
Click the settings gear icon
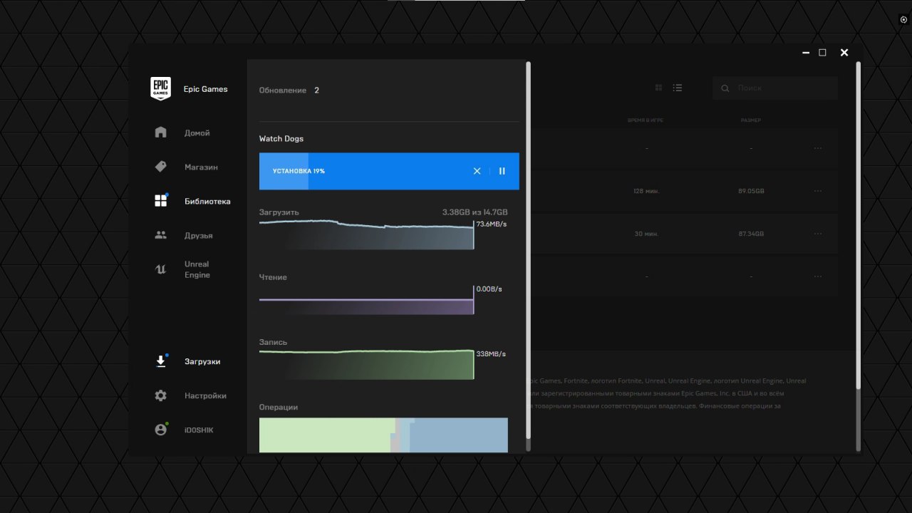click(x=160, y=395)
